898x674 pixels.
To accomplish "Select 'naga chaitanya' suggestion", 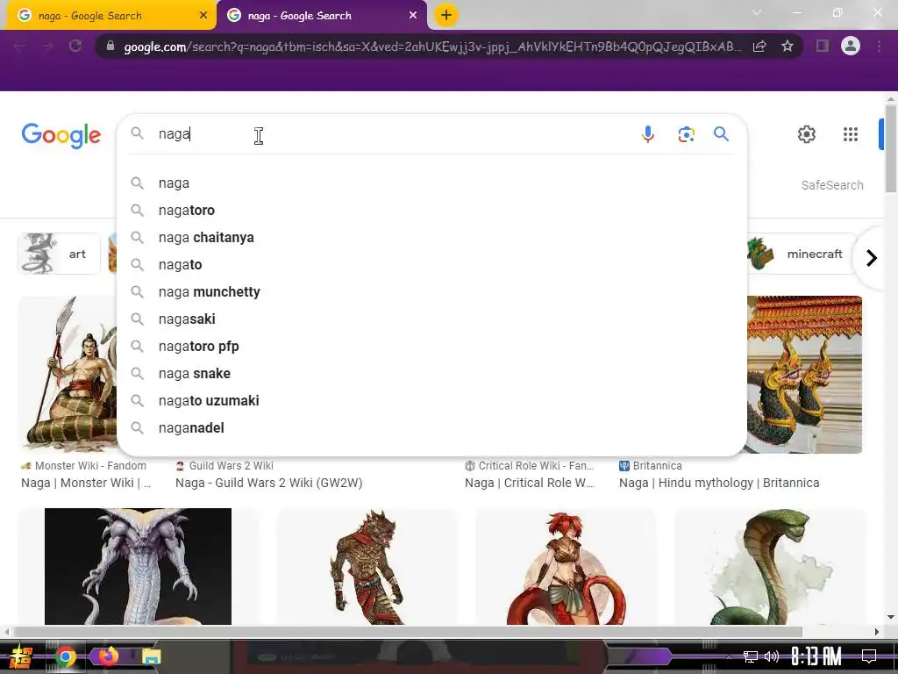I will (431, 237).
